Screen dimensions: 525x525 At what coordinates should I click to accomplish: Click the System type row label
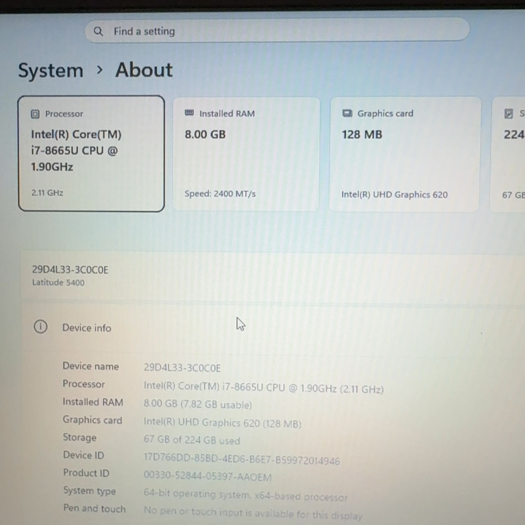90,491
